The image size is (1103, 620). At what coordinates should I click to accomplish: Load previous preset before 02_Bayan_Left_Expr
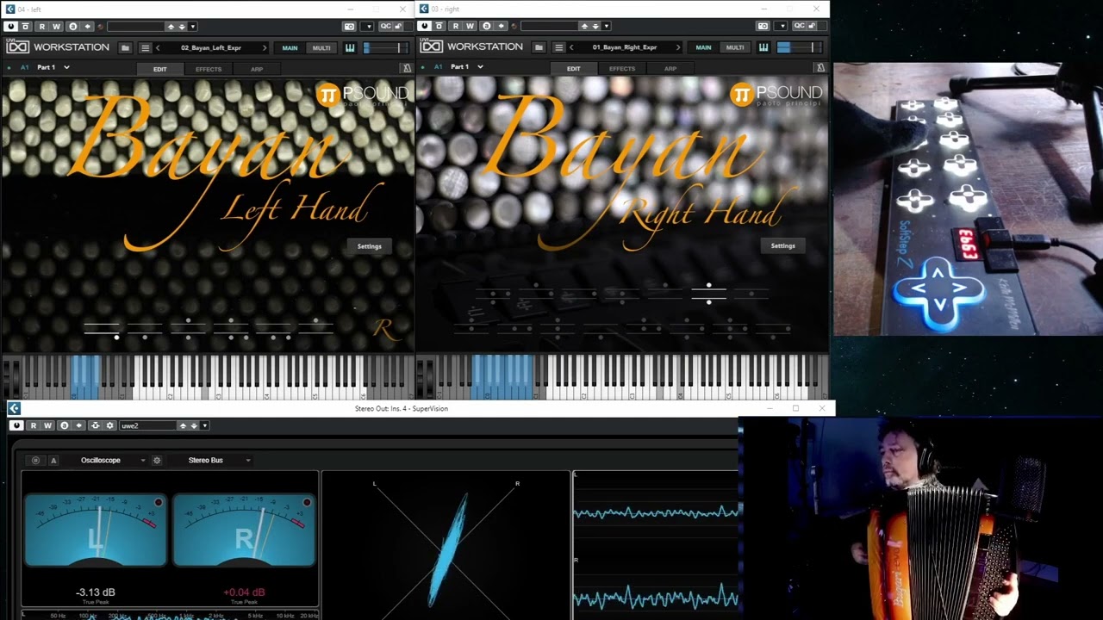[158, 47]
